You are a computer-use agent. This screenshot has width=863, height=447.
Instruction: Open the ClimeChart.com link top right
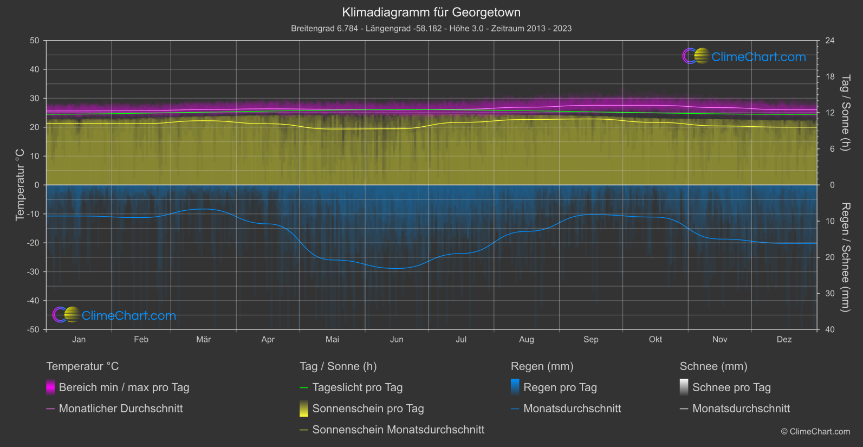[758, 57]
